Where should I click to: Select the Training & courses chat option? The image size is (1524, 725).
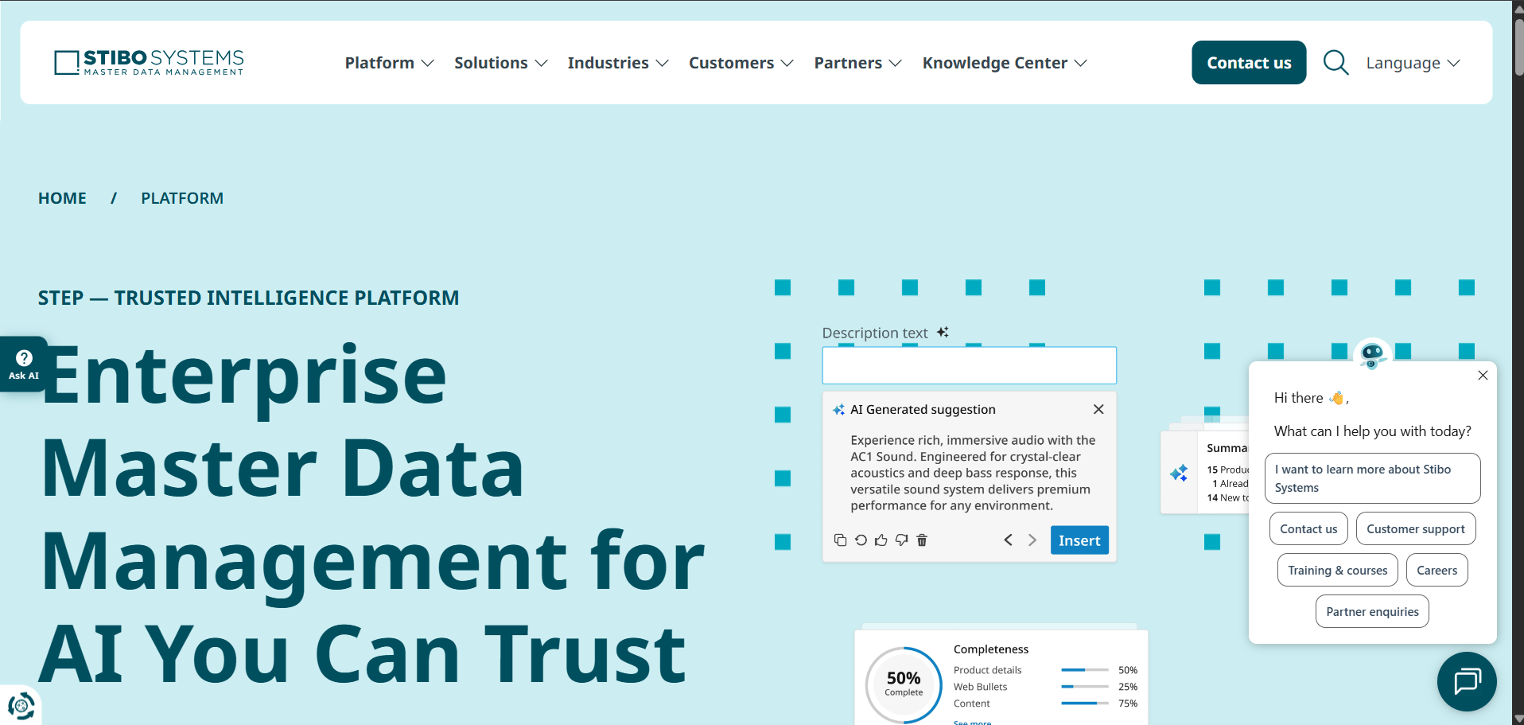pos(1337,570)
